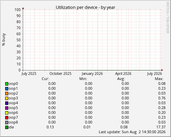This screenshot has height=137, width=171.
Task: Click the 100 y-axis tick label
Action: [18, 10]
